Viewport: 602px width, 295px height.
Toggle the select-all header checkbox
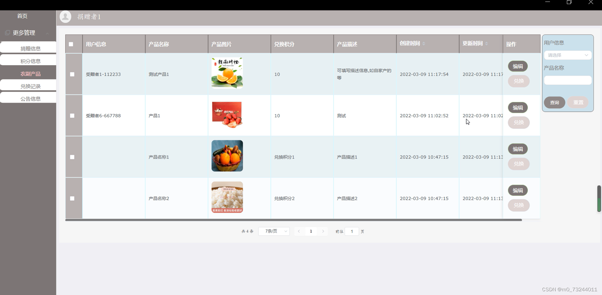[71, 44]
